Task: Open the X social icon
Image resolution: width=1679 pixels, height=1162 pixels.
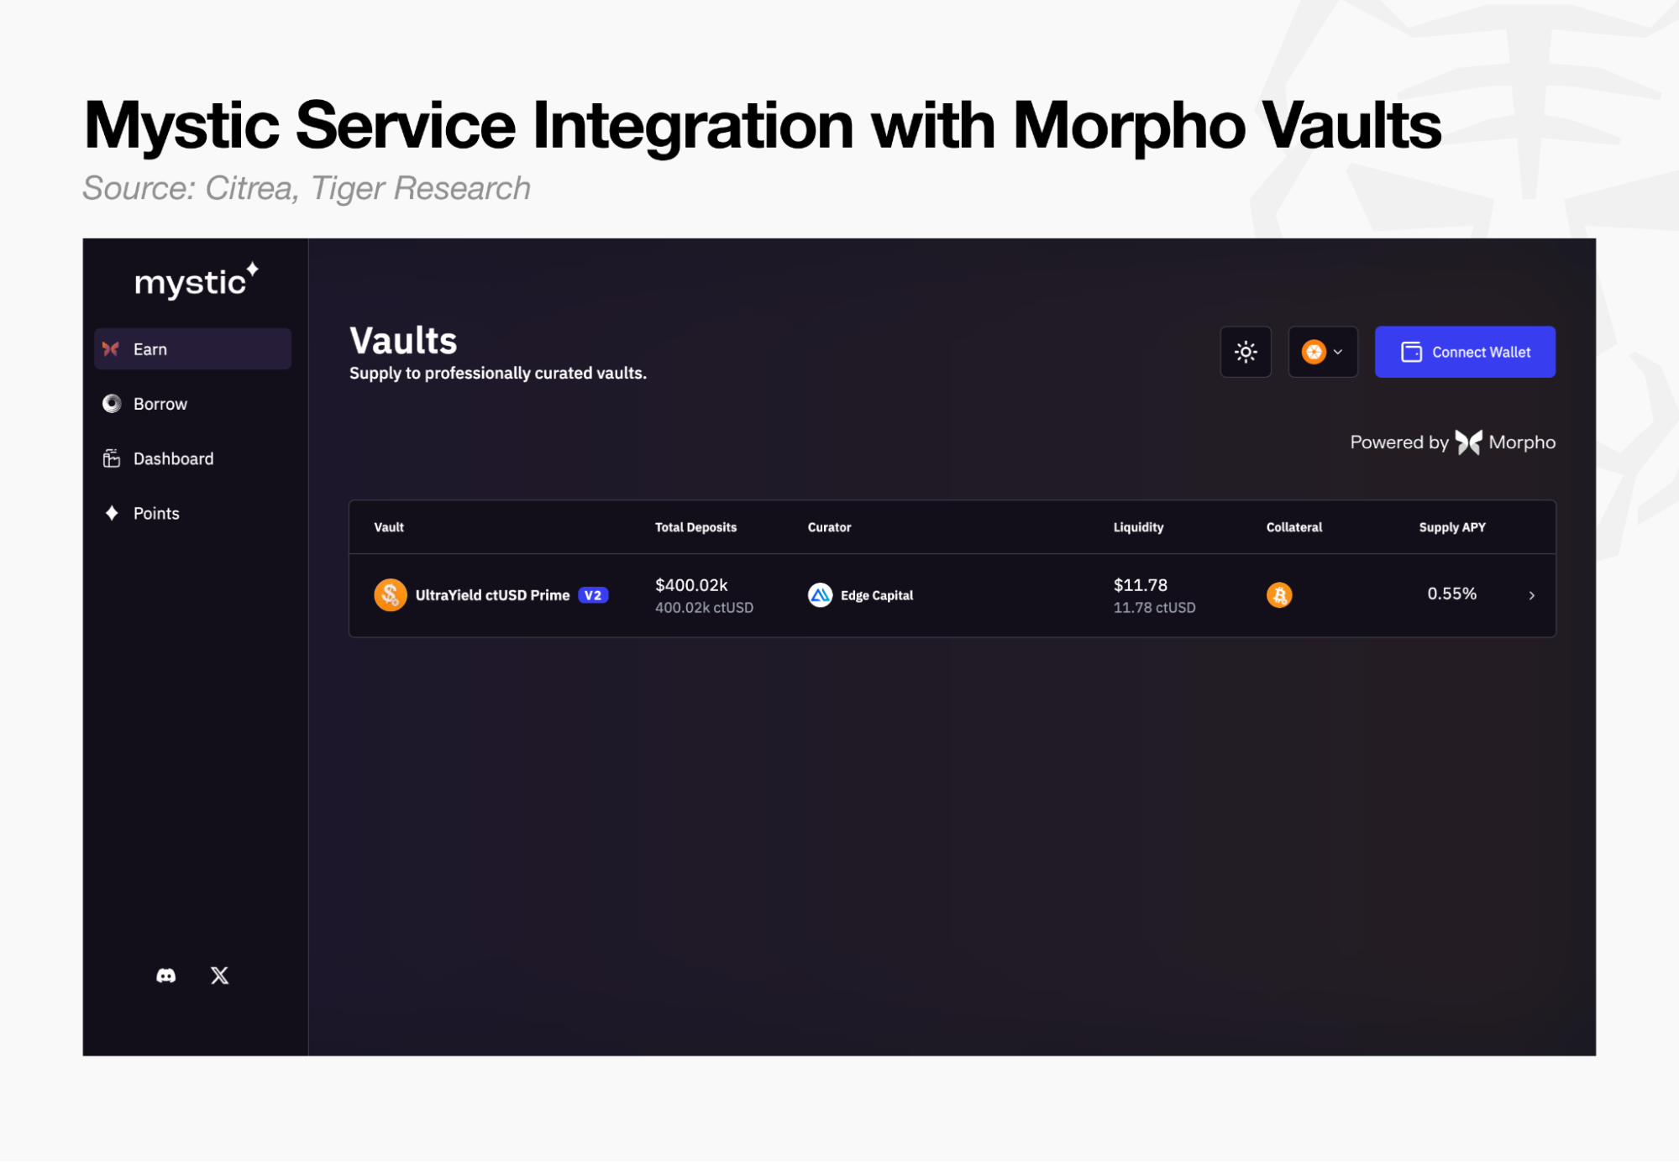Action: pyautogui.click(x=219, y=975)
